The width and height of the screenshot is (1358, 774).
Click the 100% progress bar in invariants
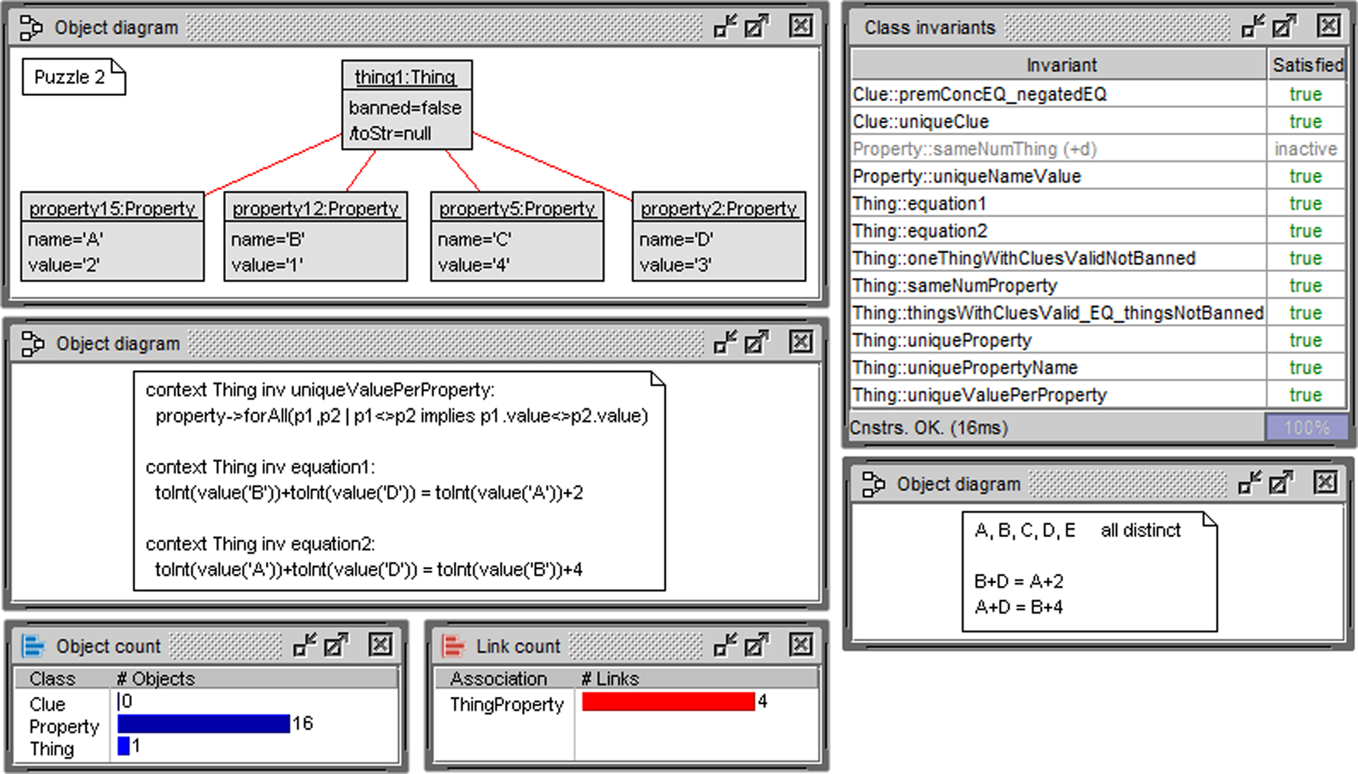(x=1305, y=428)
